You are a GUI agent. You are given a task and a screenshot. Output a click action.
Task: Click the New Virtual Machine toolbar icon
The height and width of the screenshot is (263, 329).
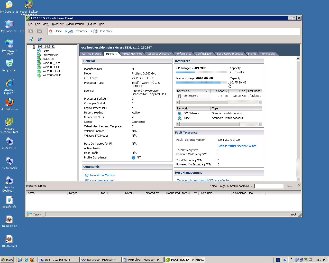31,40
